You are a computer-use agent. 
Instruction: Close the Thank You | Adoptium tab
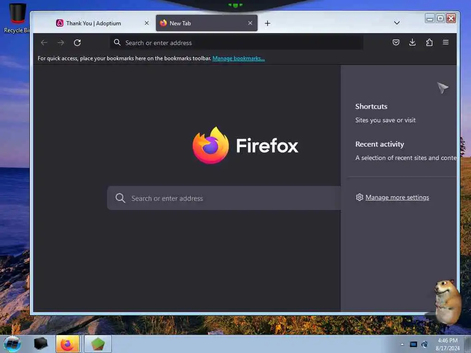pos(147,23)
